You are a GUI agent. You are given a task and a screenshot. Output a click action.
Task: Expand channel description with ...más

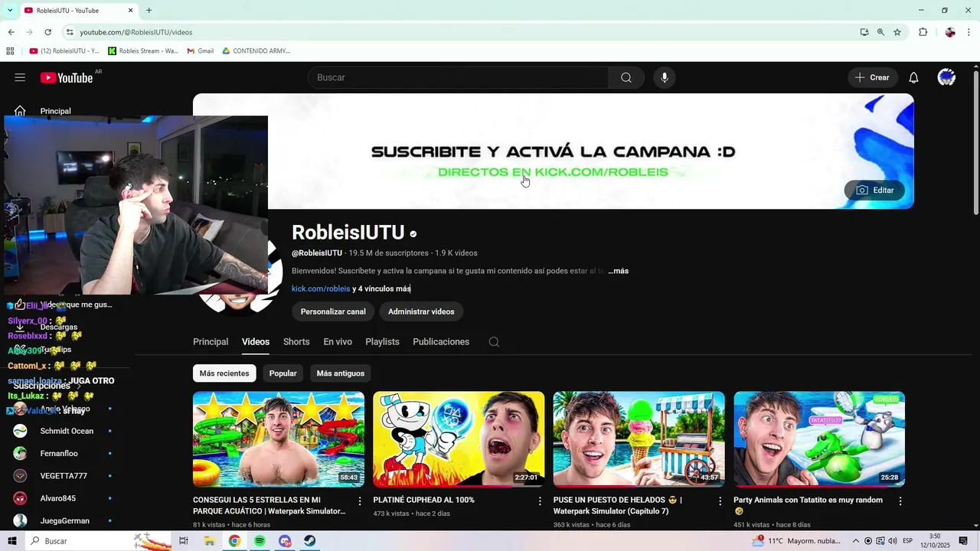(618, 271)
